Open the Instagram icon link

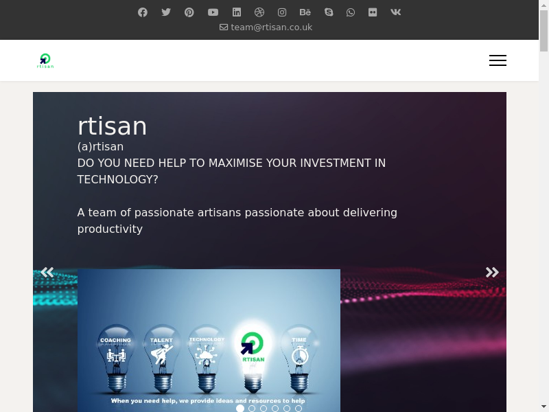pyautogui.click(x=282, y=12)
